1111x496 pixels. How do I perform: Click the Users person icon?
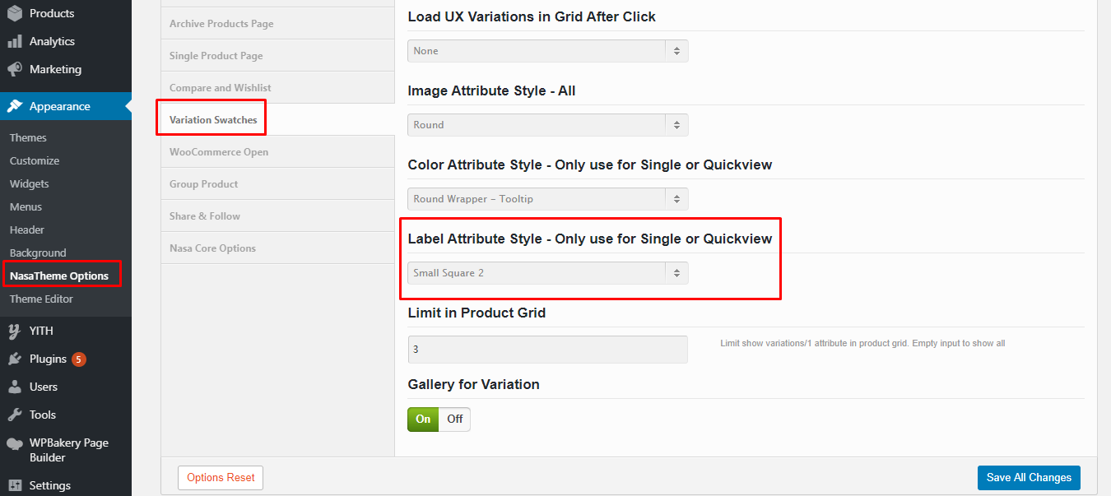(15, 387)
